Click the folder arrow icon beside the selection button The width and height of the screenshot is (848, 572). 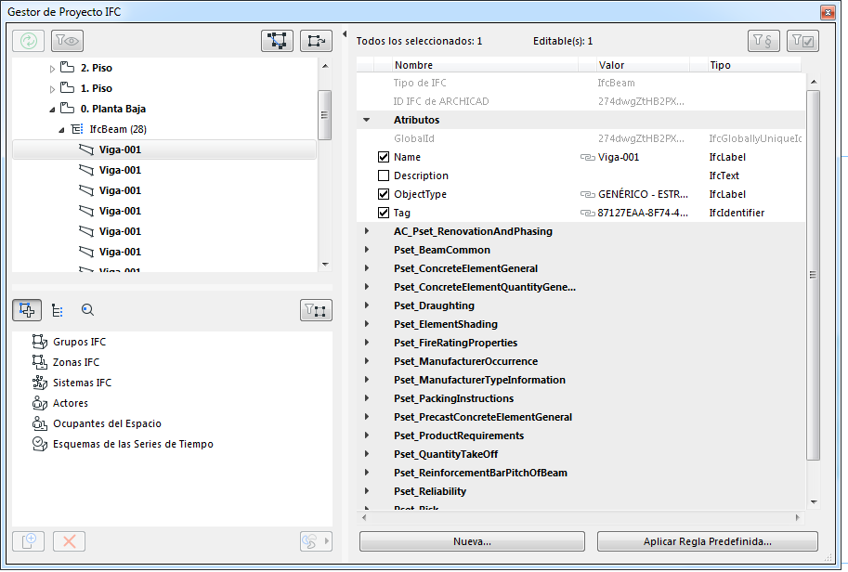(x=316, y=41)
